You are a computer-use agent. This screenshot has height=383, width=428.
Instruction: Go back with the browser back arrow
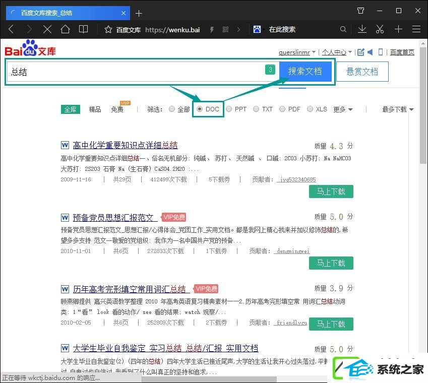tap(11, 29)
